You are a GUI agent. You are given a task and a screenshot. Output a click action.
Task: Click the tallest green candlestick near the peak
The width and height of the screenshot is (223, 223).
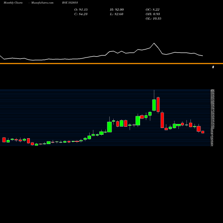154,105
